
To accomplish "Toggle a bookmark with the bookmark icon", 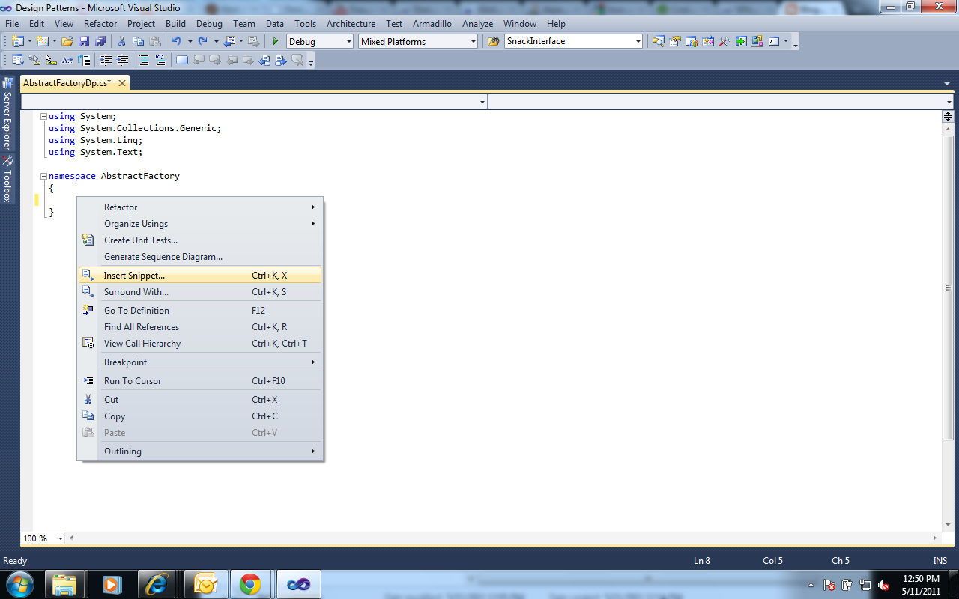I will pos(182,60).
